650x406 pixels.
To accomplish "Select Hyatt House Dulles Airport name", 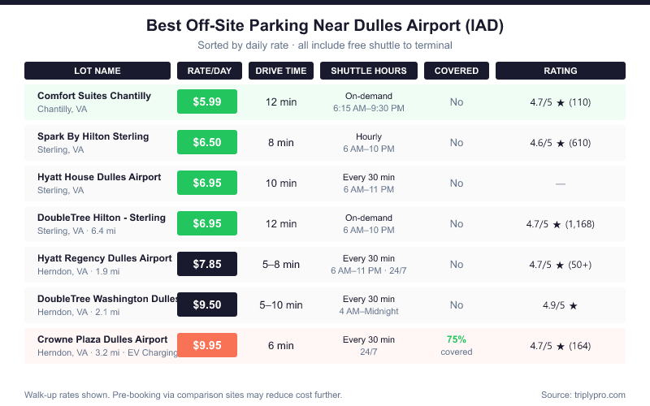I will 99,177.
